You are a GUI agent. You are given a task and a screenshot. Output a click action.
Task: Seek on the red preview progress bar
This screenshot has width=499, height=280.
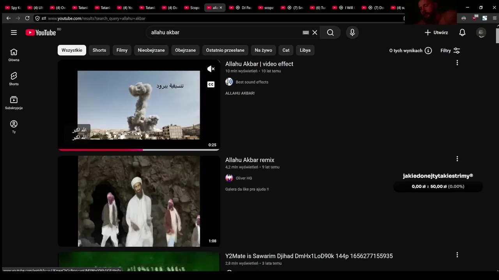pos(139,150)
